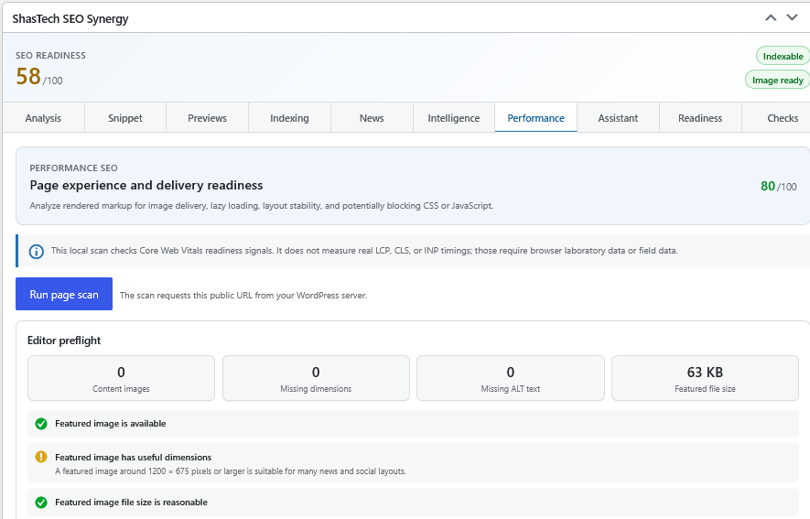
Task: Move the ShasTech SEO Synergy panel down
Action: [x=792, y=18]
